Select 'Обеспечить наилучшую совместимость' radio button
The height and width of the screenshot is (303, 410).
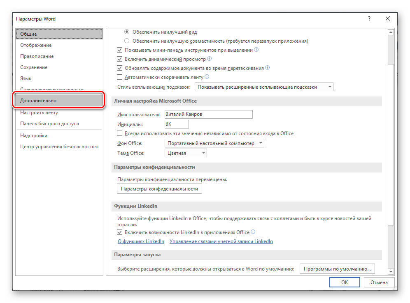(127, 41)
